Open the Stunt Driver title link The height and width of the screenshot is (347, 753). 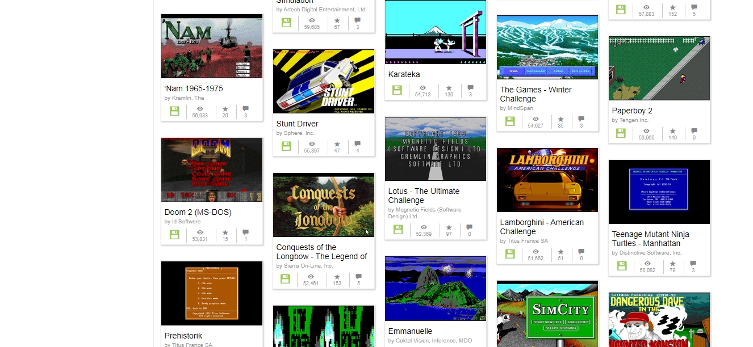298,124
